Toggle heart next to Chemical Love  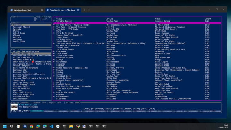54,76
